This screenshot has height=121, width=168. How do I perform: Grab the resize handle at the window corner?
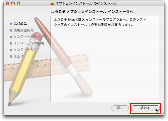pyautogui.click(x=163, y=113)
